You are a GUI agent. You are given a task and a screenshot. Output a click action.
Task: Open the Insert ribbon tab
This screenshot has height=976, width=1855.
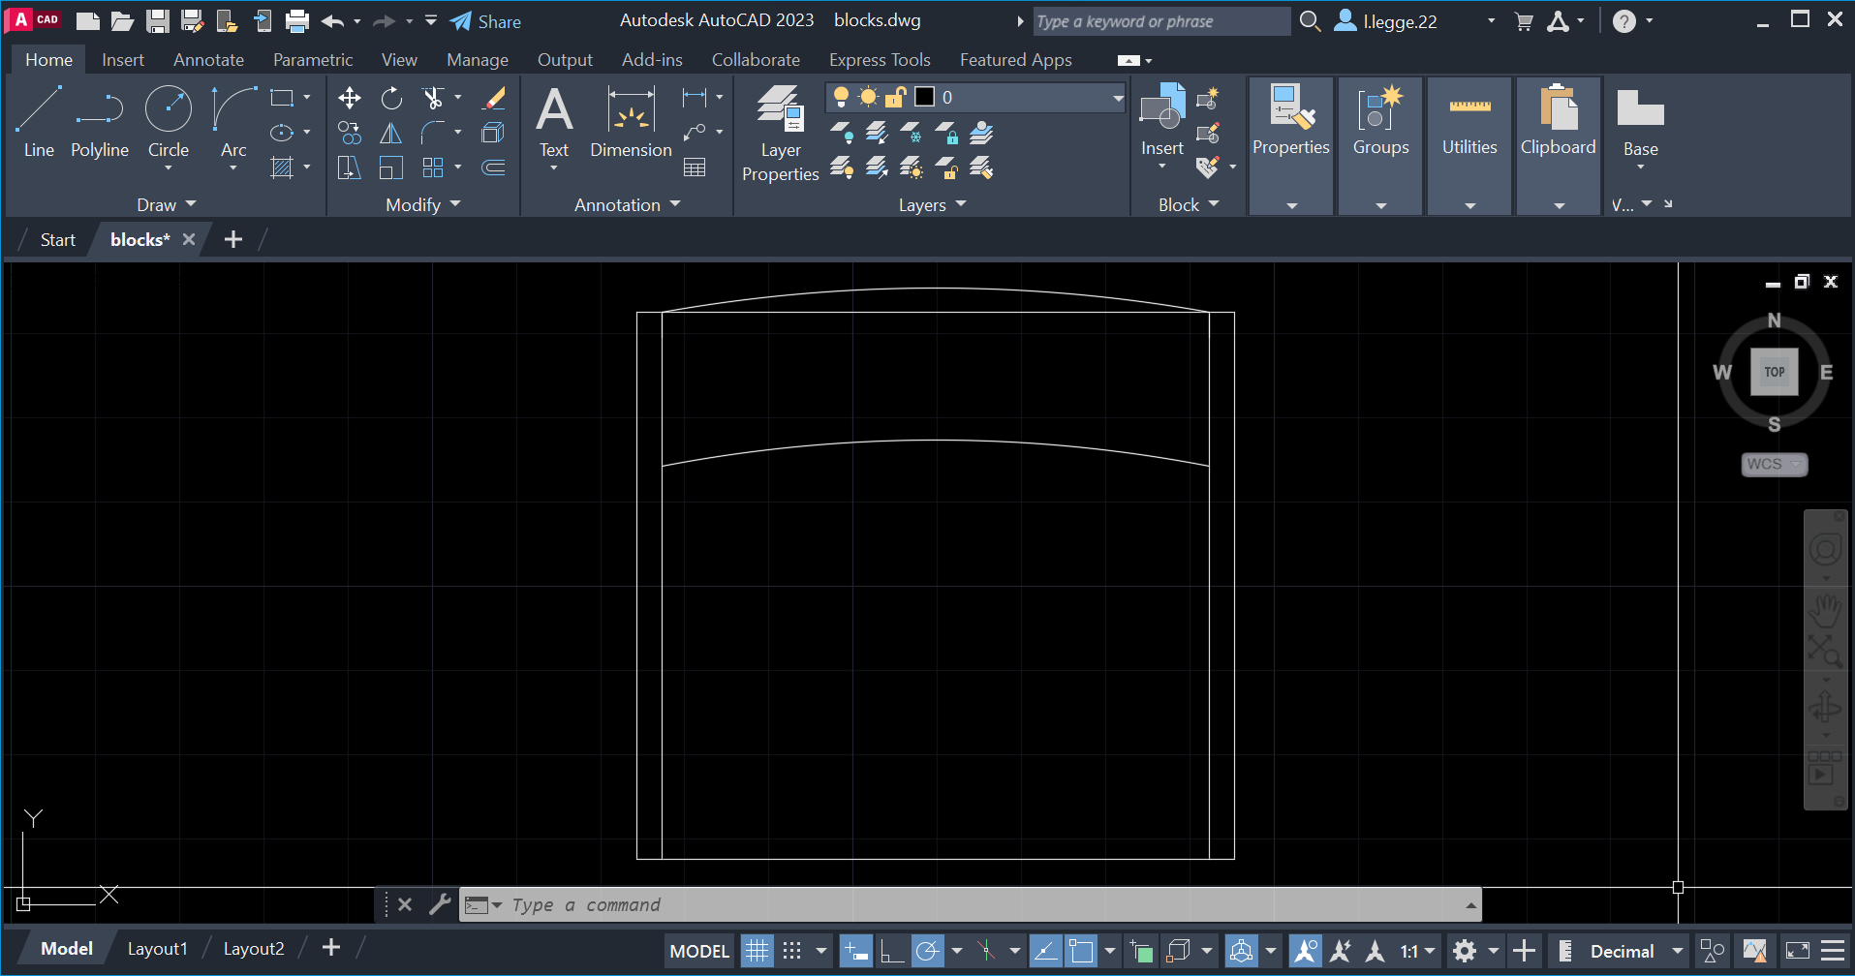[123, 60]
